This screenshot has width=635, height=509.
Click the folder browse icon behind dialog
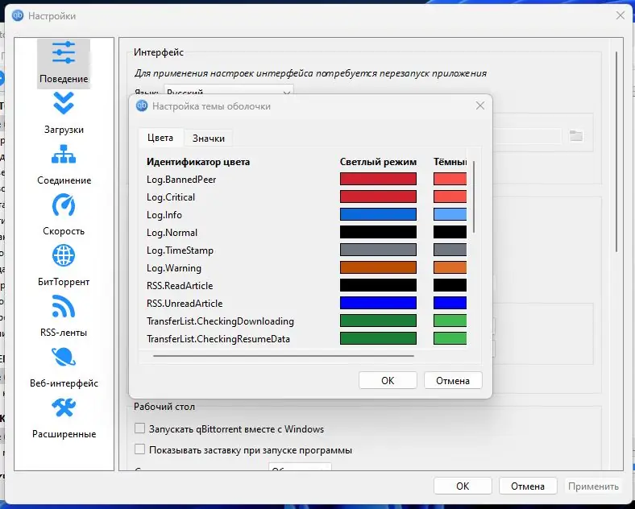[x=576, y=135]
